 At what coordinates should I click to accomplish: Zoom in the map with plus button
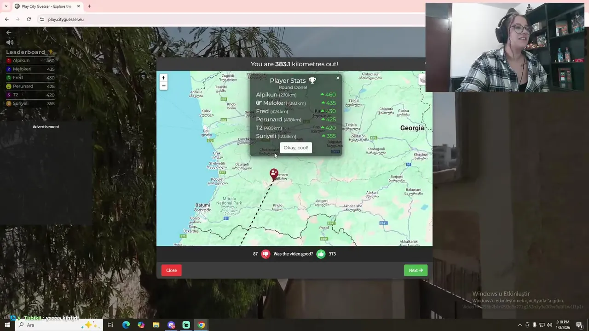point(163,78)
